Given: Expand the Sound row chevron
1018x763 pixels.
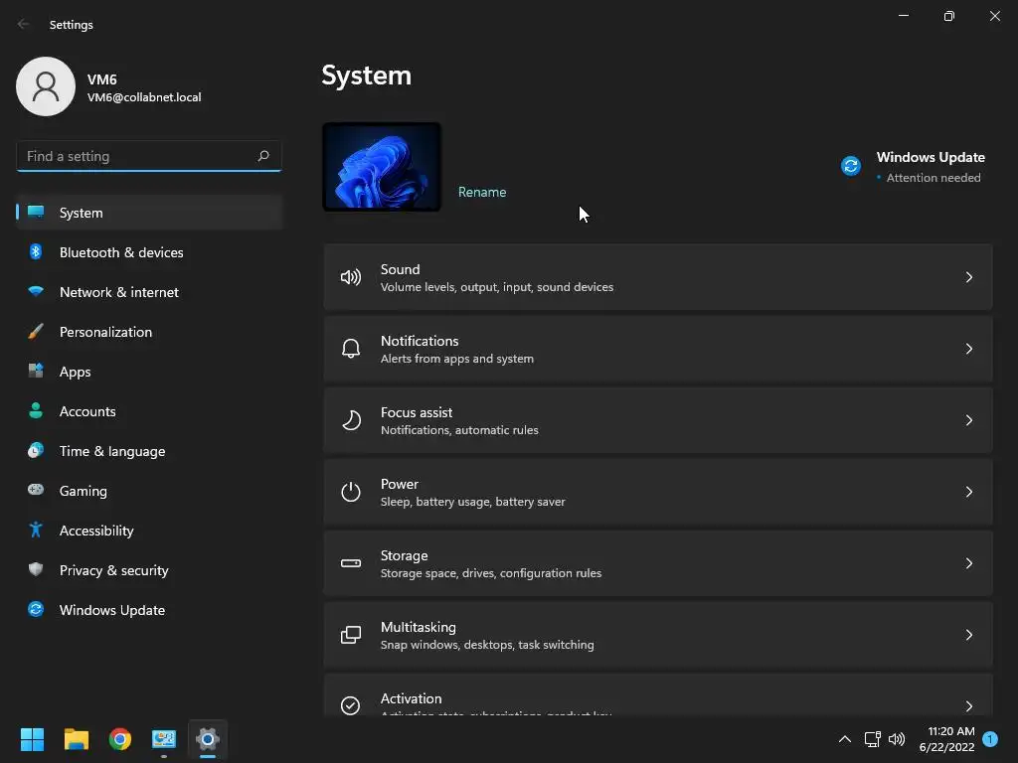Looking at the screenshot, I should [968, 278].
